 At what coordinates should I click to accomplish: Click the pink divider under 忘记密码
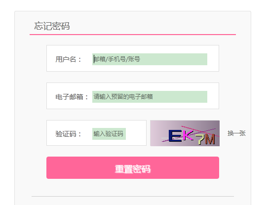(133, 35)
